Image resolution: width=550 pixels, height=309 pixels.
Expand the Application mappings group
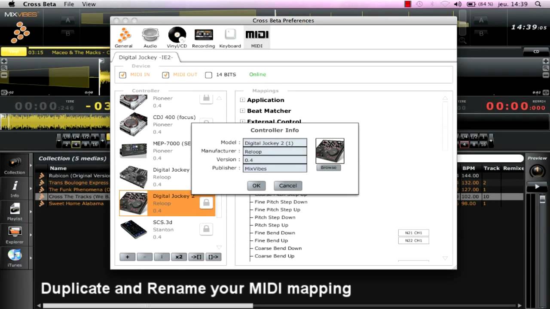(x=243, y=100)
